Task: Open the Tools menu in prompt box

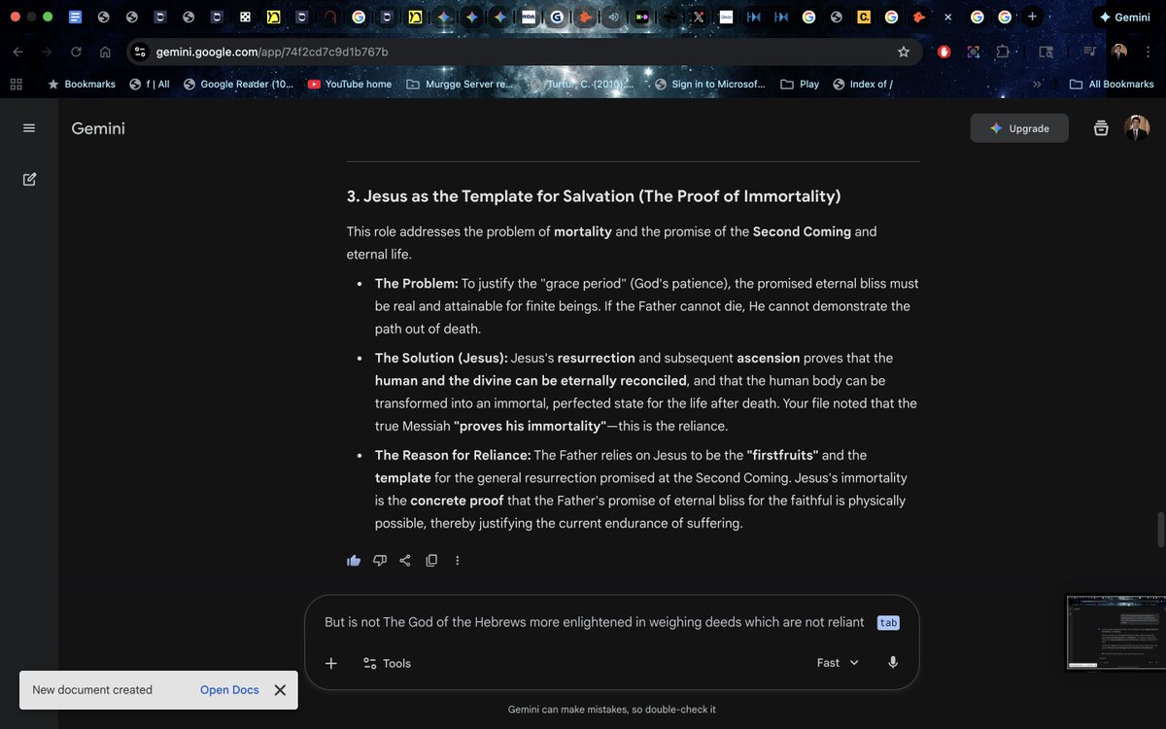Action: (x=387, y=663)
